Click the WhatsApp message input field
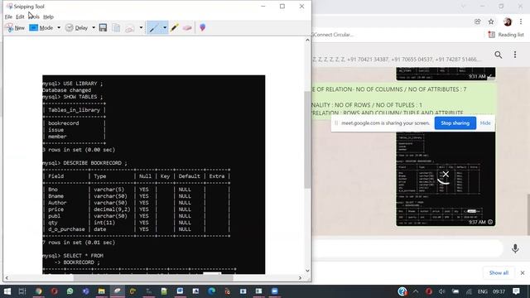530x298 pixels. pyautogui.click(x=407, y=248)
